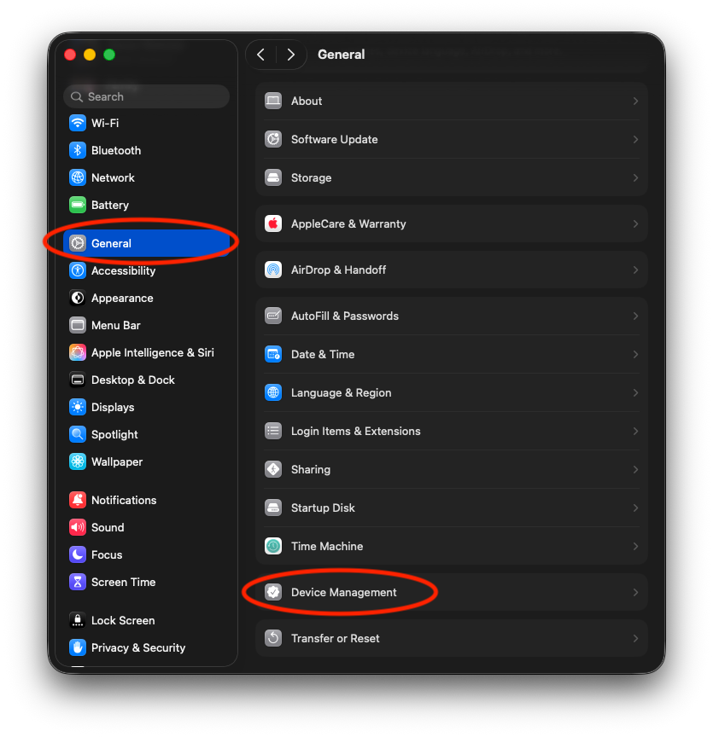Click the Search field in sidebar

click(x=147, y=96)
